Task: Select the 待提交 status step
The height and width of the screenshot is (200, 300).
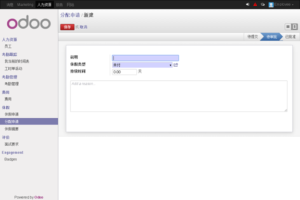Action: click(253, 36)
